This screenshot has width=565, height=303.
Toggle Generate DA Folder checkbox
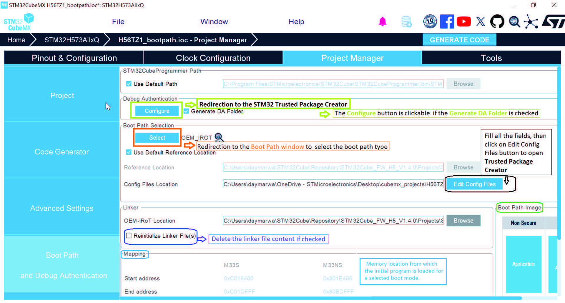pos(186,111)
